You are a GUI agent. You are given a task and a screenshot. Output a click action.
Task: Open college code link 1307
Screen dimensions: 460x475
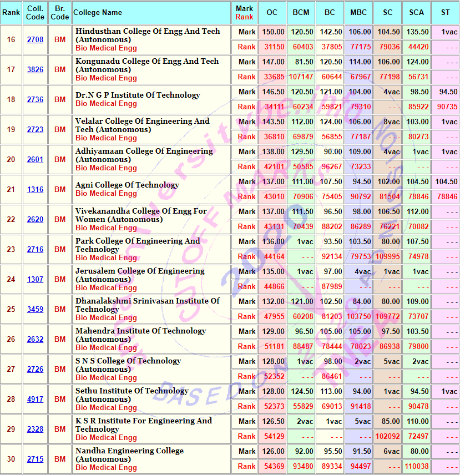[35, 280]
